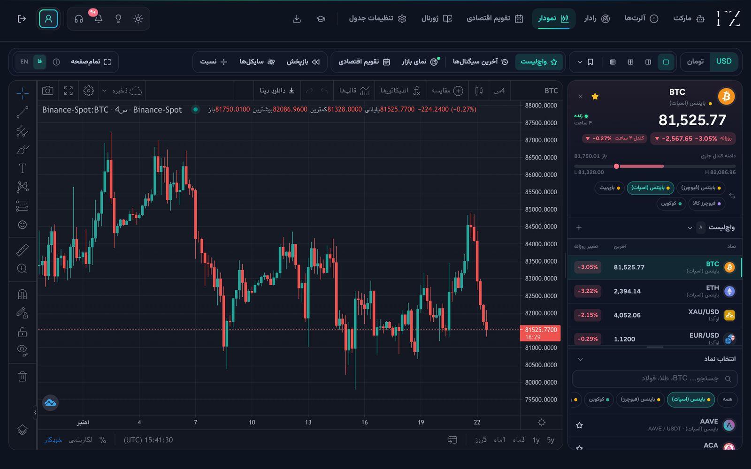Expand chart to fullscreen arrows icon
Image resolution: width=751 pixels, height=469 pixels.
[68, 91]
